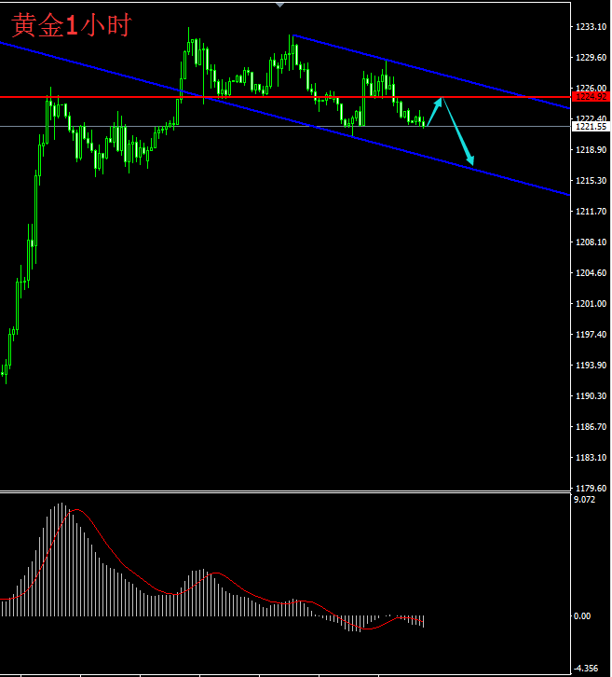Click the current price tag 1221.55
612x677 pixels.
[x=591, y=127]
